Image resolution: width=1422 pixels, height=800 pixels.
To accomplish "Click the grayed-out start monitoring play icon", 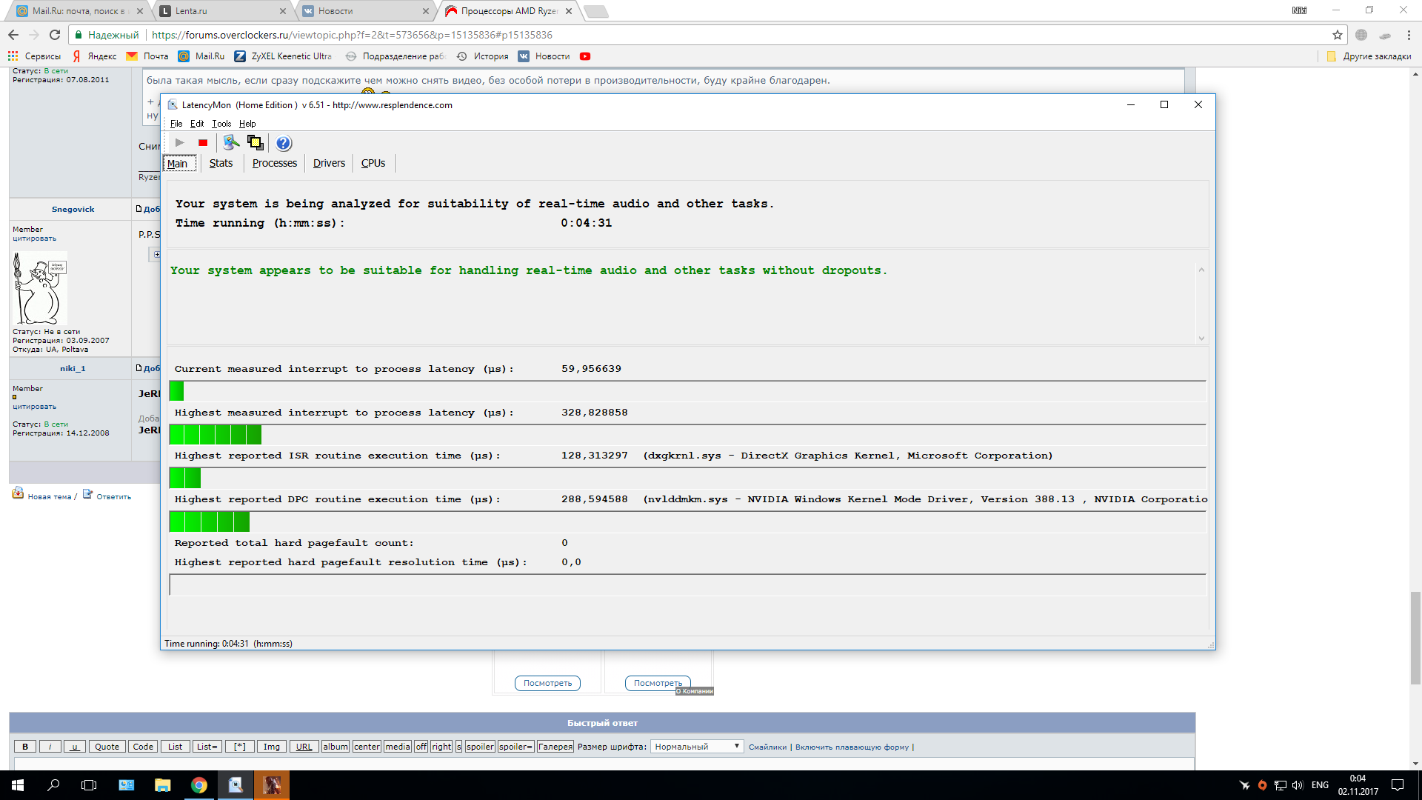I will pos(179,143).
